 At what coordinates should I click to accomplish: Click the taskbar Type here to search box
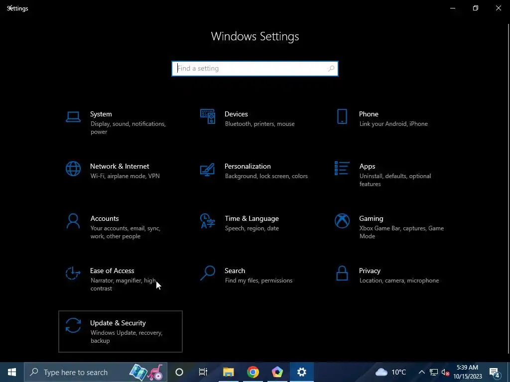pos(96,372)
